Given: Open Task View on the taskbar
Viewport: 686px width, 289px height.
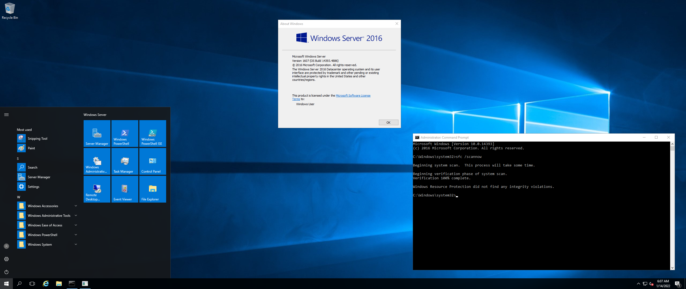Looking at the screenshot, I should tap(32, 284).
